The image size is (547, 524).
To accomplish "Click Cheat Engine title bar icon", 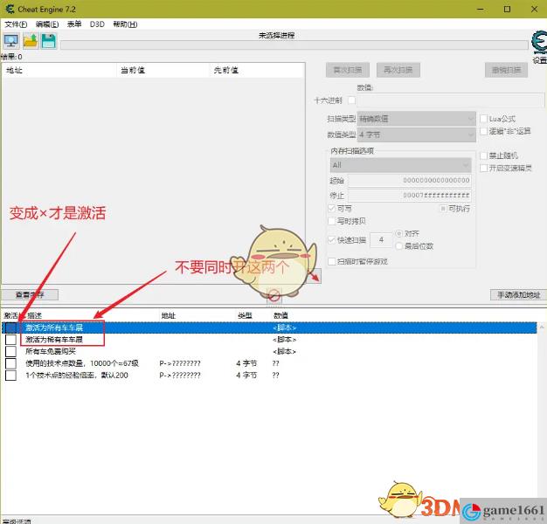I will pos(10,9).
